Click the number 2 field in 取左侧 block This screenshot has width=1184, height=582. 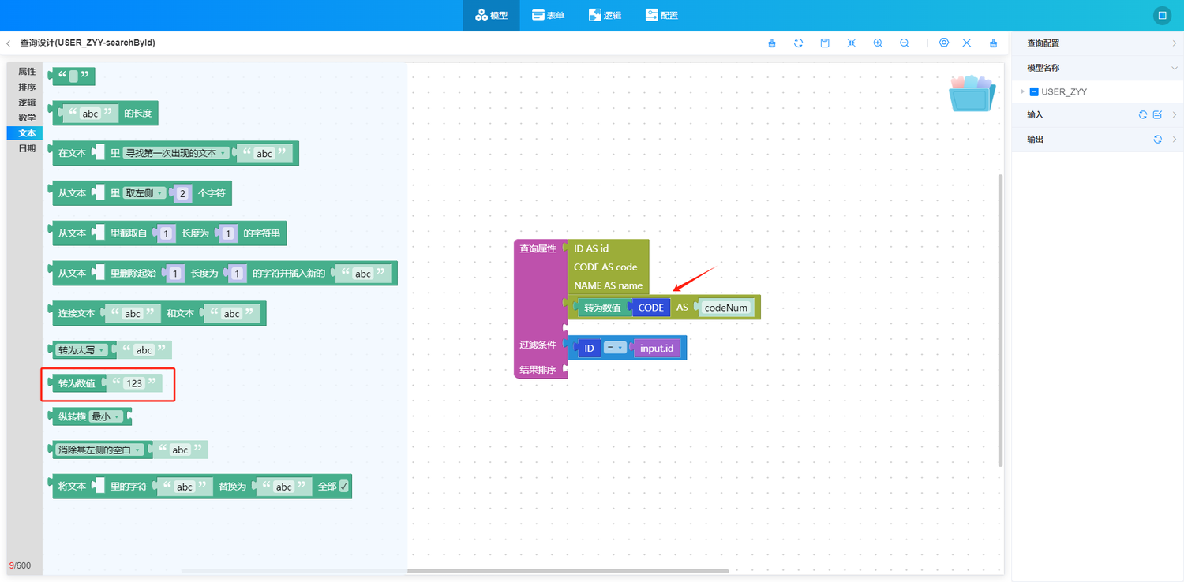pyautogui.click(x=182, y=192)
